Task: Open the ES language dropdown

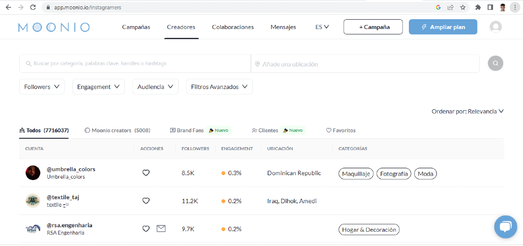Action: pyautogui.click(x=322, y=27)
